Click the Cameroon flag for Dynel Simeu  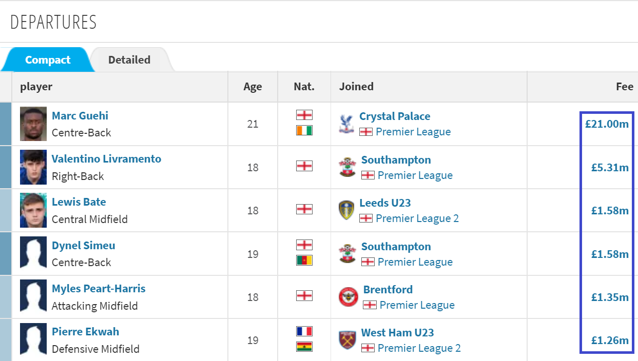[304, 260]
